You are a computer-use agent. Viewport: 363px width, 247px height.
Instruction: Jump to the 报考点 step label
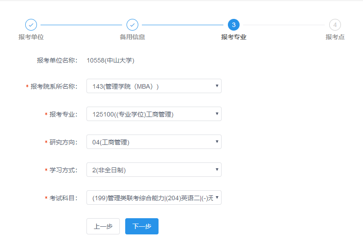[x=335, y=37]
